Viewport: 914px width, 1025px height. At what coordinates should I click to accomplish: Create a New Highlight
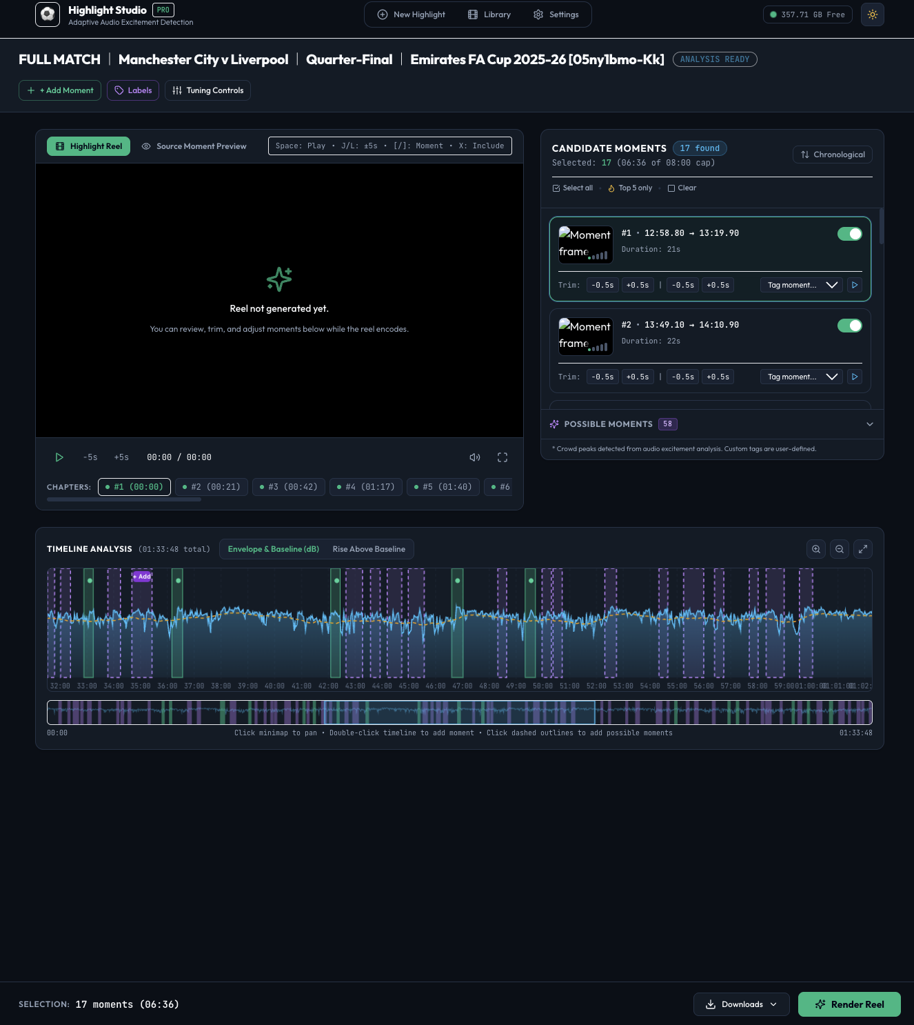(412, 14)
